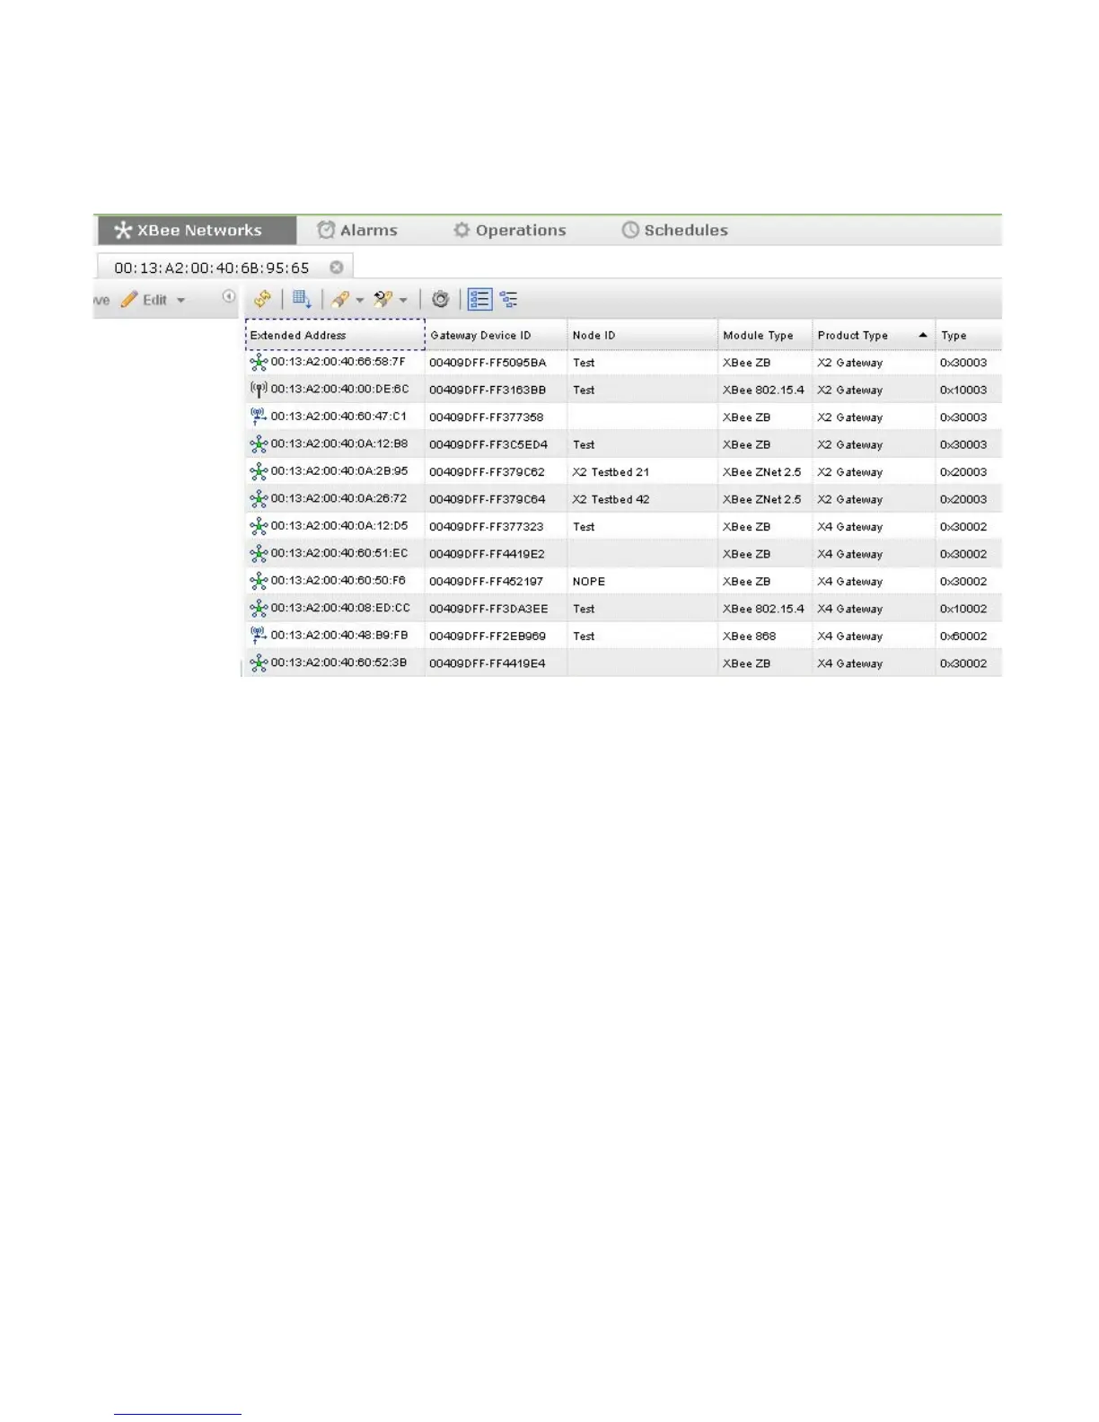This screenshot has width=1099, height=1422.
Task: Click the clear-discover flashlight icon
Action: [x=383, y=299]
